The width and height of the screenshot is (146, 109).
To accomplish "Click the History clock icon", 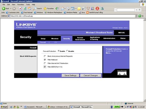I will [57, 9].
